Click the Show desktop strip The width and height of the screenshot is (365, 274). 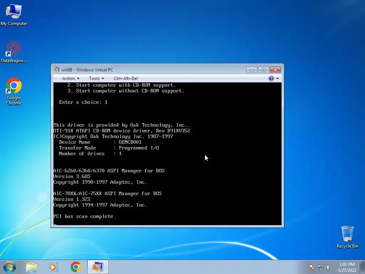[x=363, y=267]
